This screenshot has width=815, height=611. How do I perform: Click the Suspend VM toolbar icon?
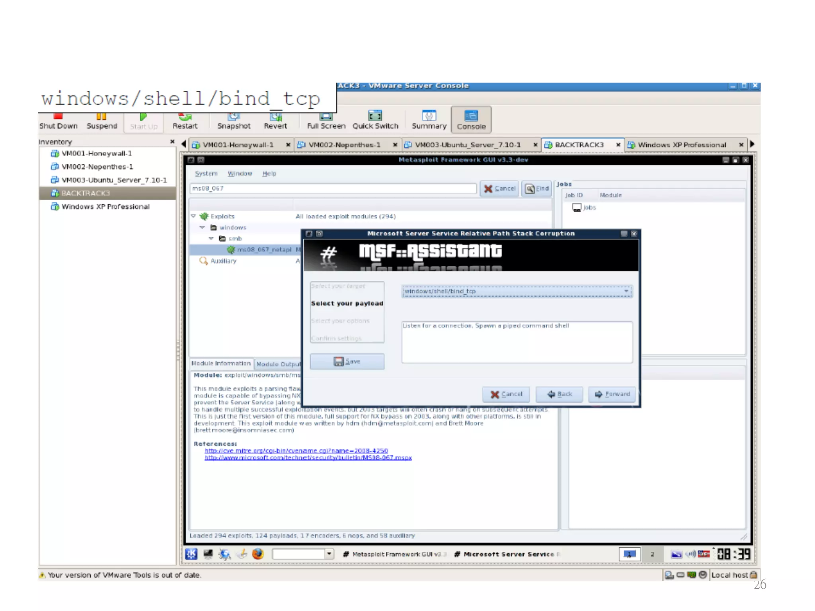(101, 117)
